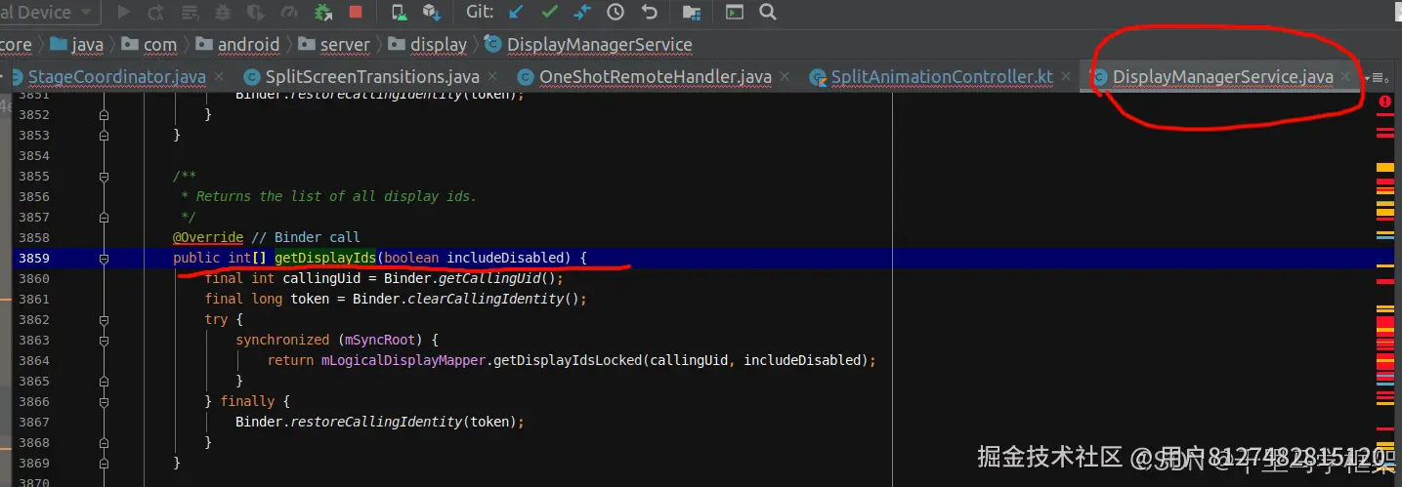Close the OneShotRemoteHandler.java tab
Viewport: 1402px width, 487px height.
pyautogui.click(x=784, y=76)
